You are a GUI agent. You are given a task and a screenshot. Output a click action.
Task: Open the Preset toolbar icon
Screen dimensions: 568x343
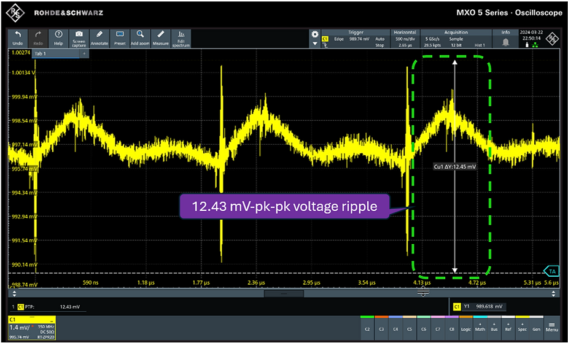coord(120,39)
